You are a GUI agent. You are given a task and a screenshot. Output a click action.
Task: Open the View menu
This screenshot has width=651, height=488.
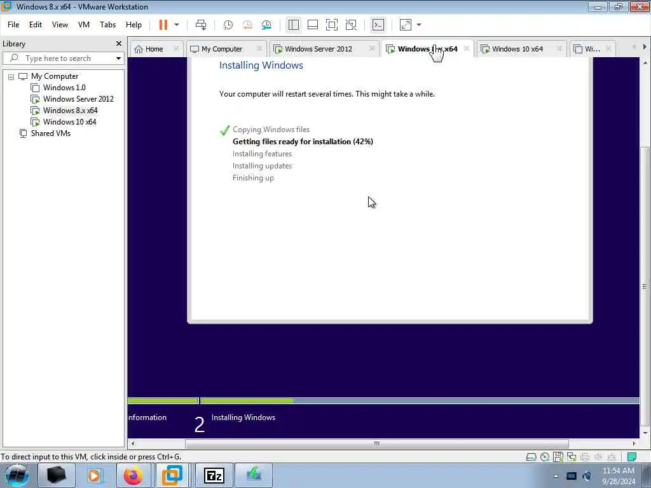click(x=60, y=25)
